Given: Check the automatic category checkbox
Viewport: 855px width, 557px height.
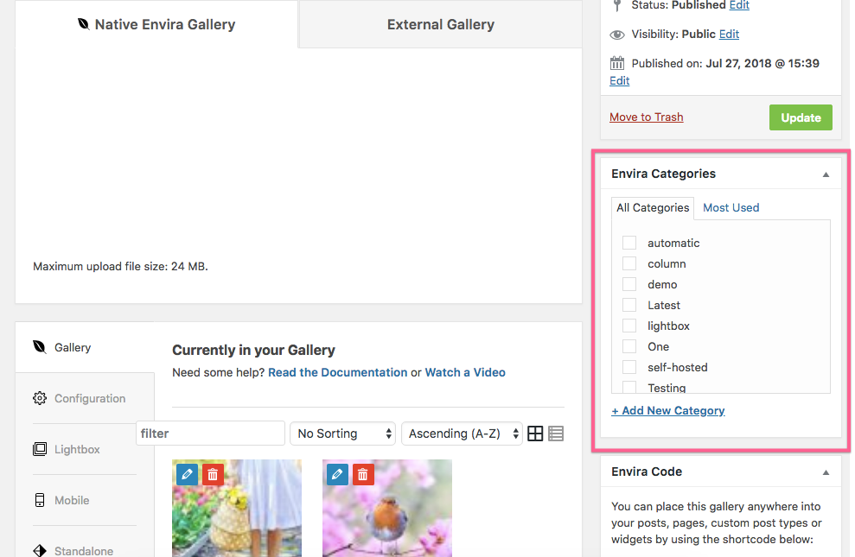Looking at the screenshot, I should point(629,243).
